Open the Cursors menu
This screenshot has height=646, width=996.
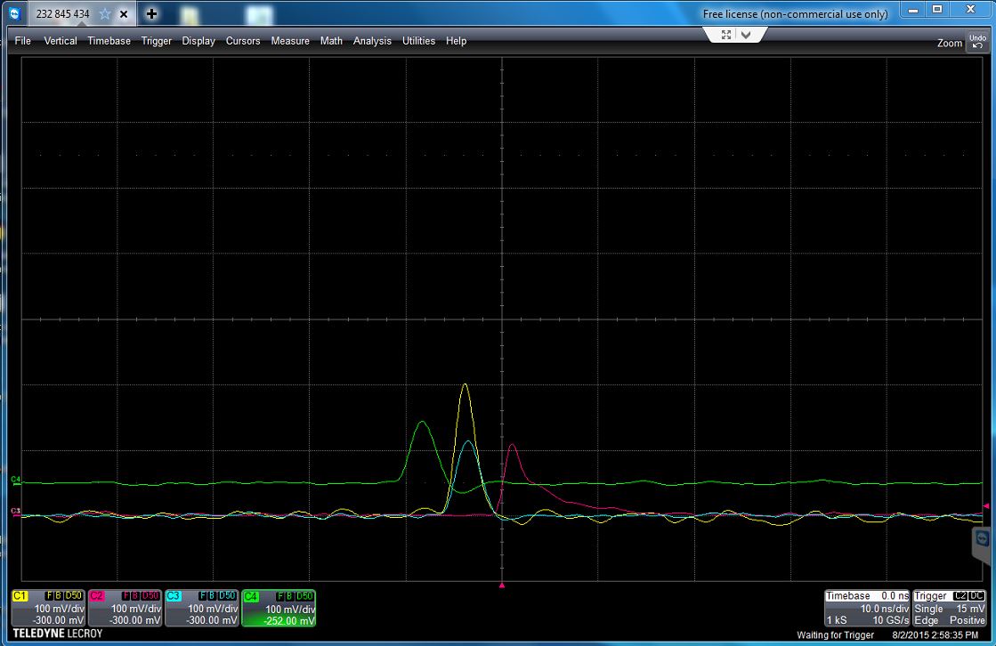(x=243, y=41)
